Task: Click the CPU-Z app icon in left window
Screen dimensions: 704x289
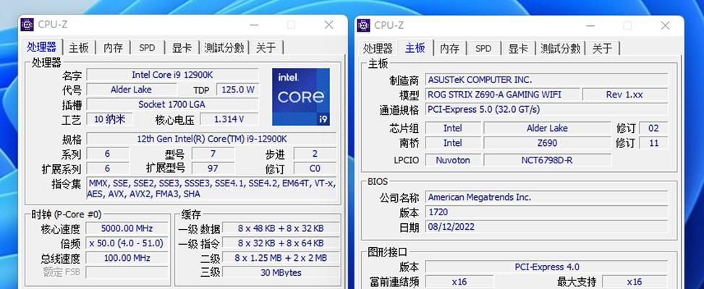Action: point(27,25)
